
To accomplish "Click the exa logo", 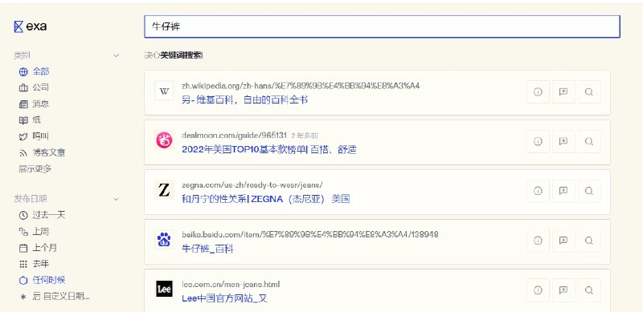I will pos(31,26).
